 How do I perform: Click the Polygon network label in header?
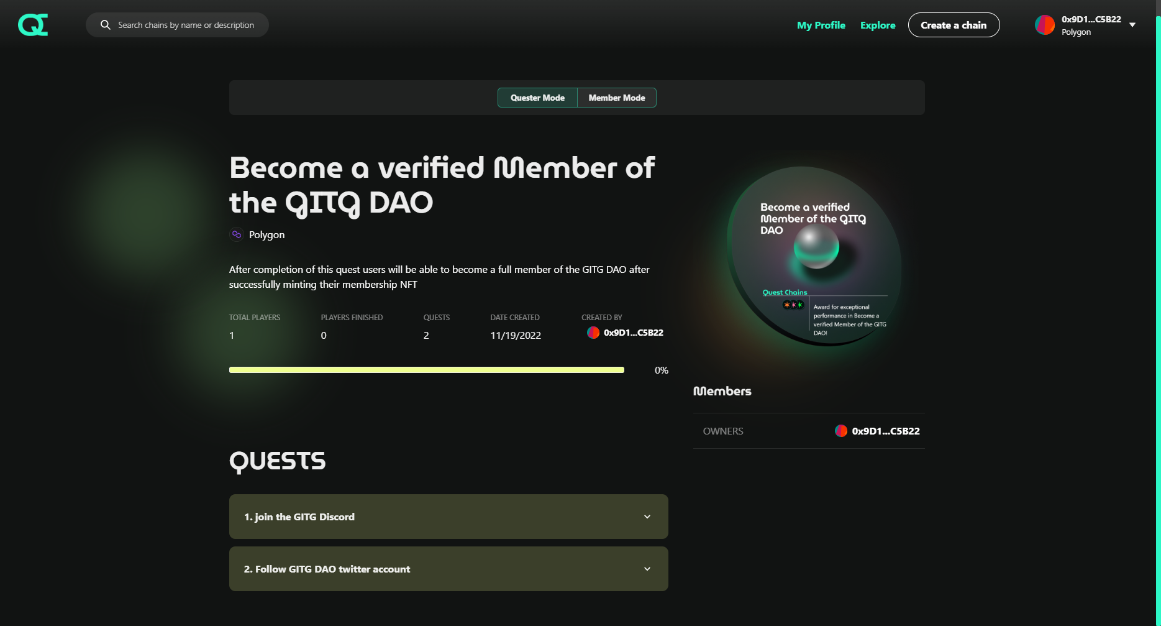[x=1076, y=32]
